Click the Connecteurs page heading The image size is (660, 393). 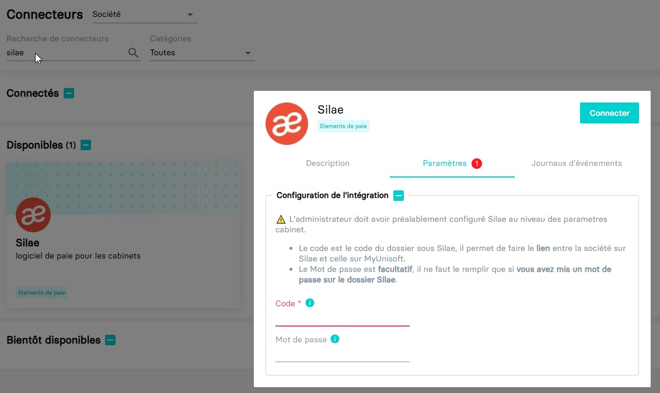pyautogui.click(x=44, y=15)
